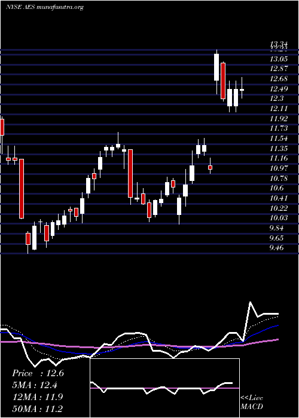Select the 10.6 price axis label

(x=276, y=188)
